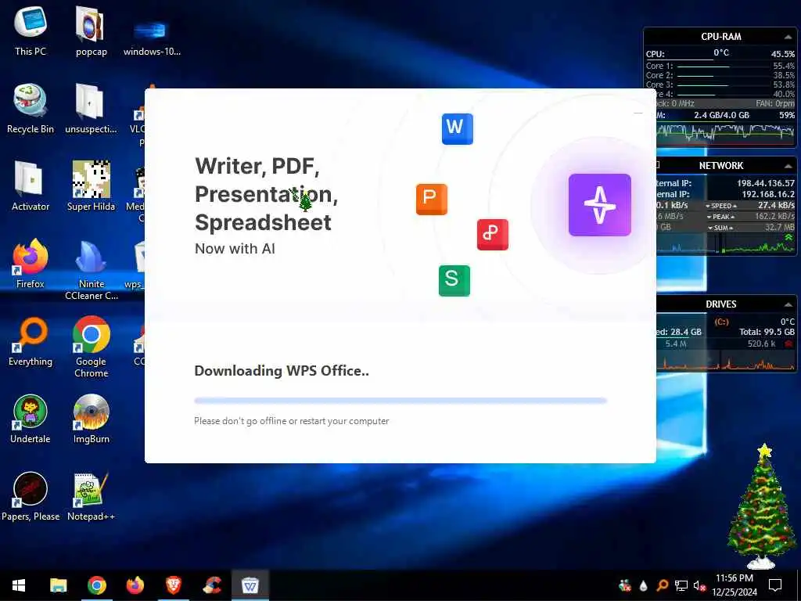
Task: Launch Super Hilda from the desktop
Action: [x=91, y=186]
